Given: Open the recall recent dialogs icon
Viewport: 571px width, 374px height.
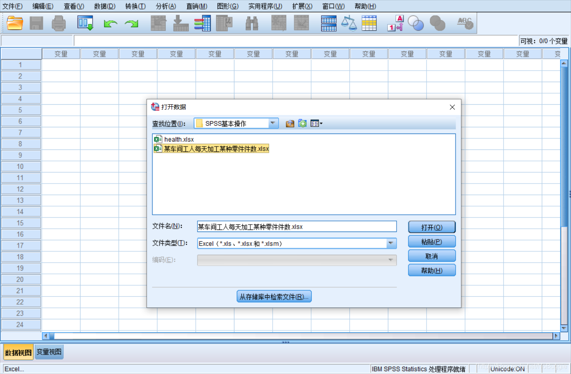Looking at the screenshot, I should click(85, 23).
